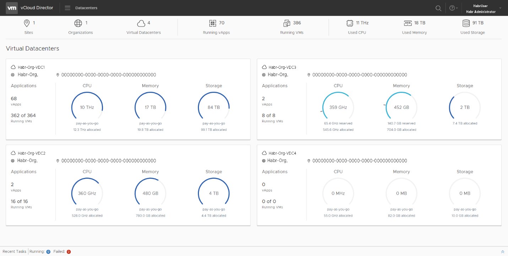Click the location pin in the VDC4 card
The width and height of the screenshot is (508, 256).
click(309, 161)
